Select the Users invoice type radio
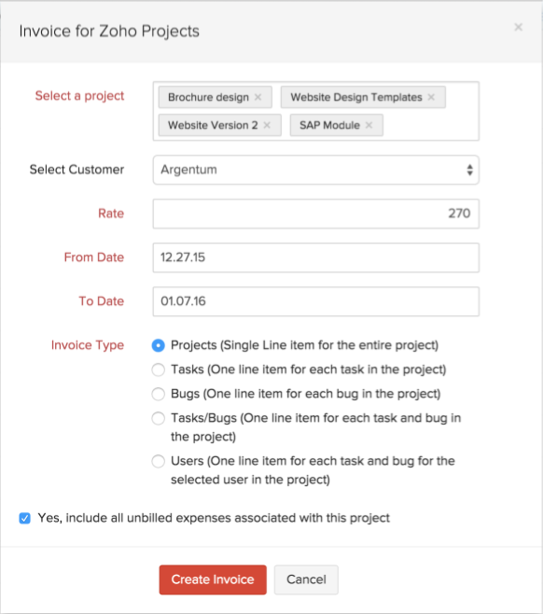This screenshot has height=614, width=543. point(159,461)
